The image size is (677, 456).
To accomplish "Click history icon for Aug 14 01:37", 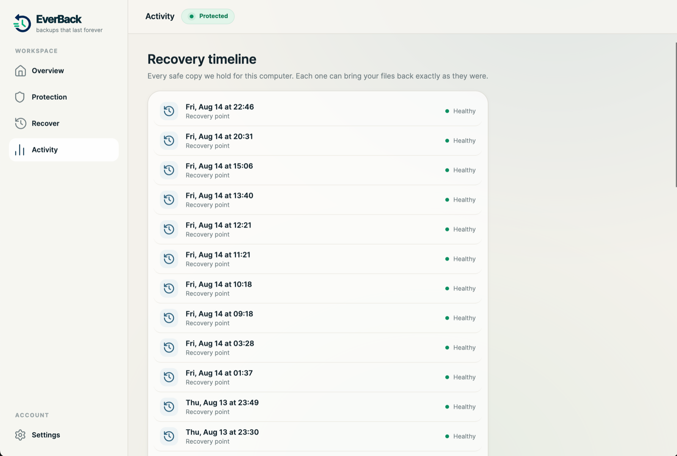I will tap(169, 377).
